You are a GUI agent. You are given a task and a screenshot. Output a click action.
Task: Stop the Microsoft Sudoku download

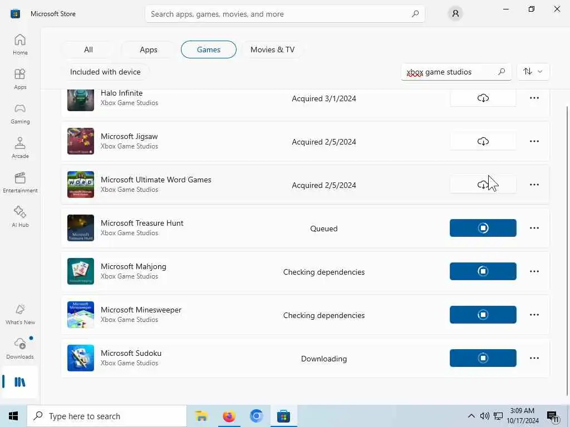(x=483, y=358)
